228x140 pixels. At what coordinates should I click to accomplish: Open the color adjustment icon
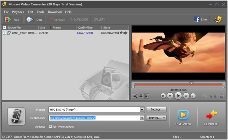tap(216, 96)
